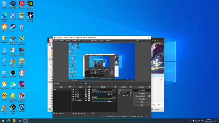This screenshot has height=123, width=219.
Task: Click the Edge icon in the taskbar
Action: point(8,121)
